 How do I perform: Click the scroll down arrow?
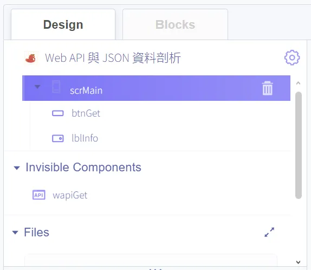click(x=298, y=262)
